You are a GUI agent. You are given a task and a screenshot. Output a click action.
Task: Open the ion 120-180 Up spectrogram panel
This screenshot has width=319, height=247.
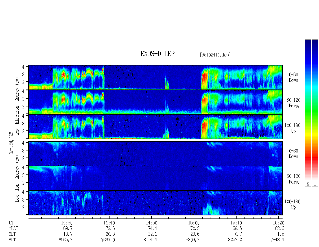point(156,203)
